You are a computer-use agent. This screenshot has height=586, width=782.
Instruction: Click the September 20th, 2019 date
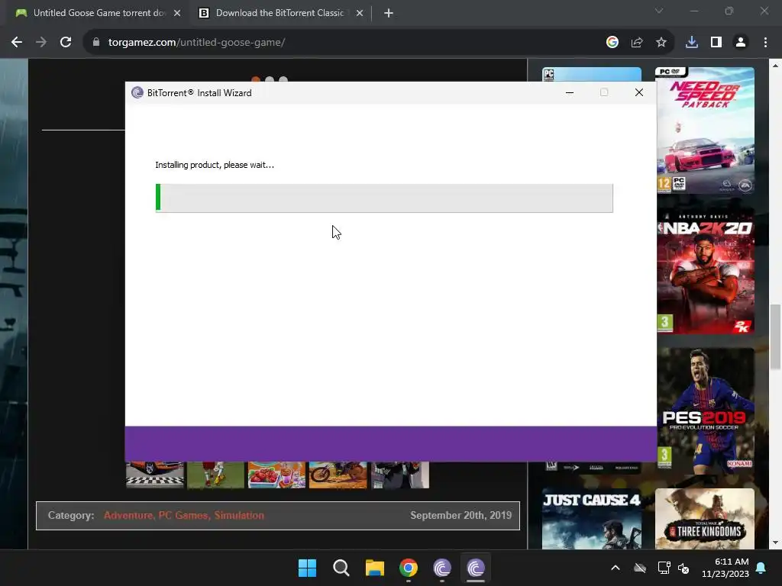point(460,515)
